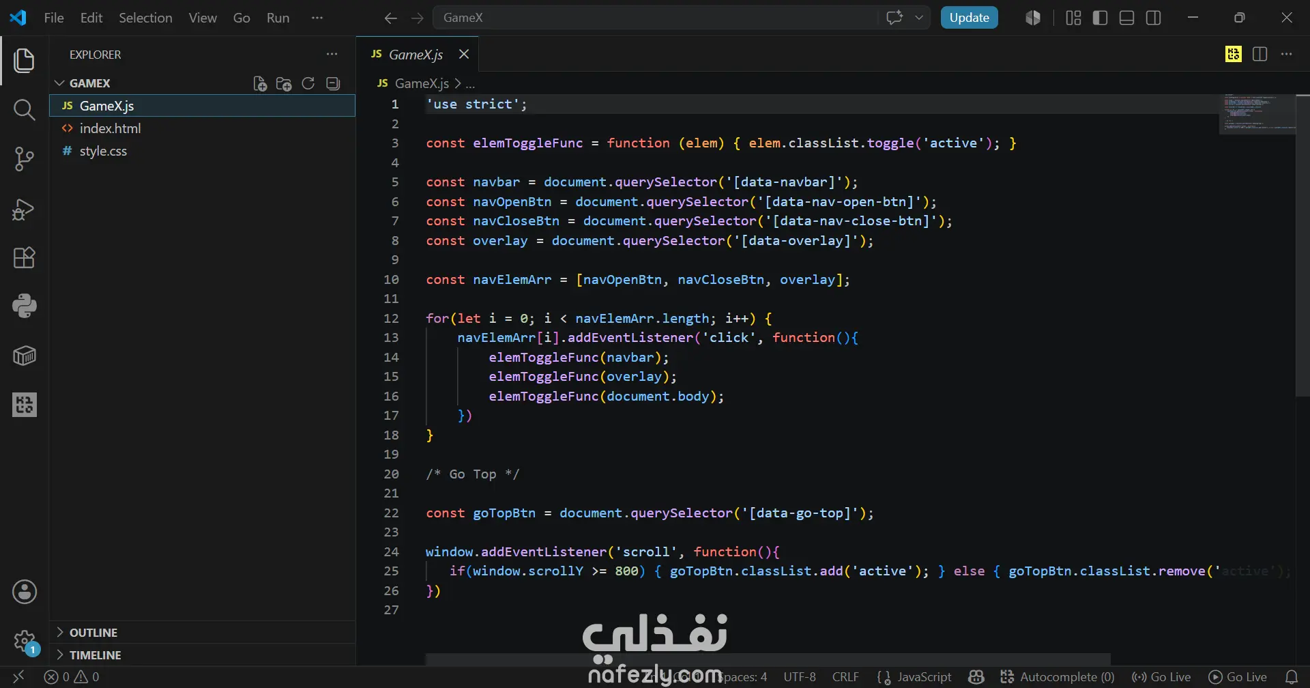This screenshot has width=1310, height=688.
Task: Open Source Control view icon
Action: [25, 159]
